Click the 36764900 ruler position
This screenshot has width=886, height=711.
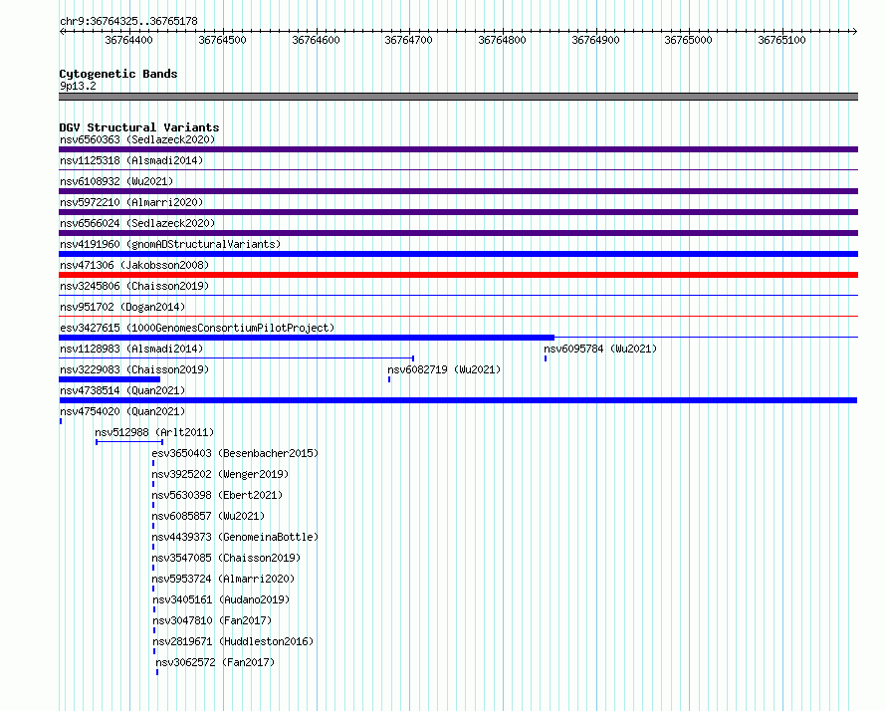[x=595, y=40]
